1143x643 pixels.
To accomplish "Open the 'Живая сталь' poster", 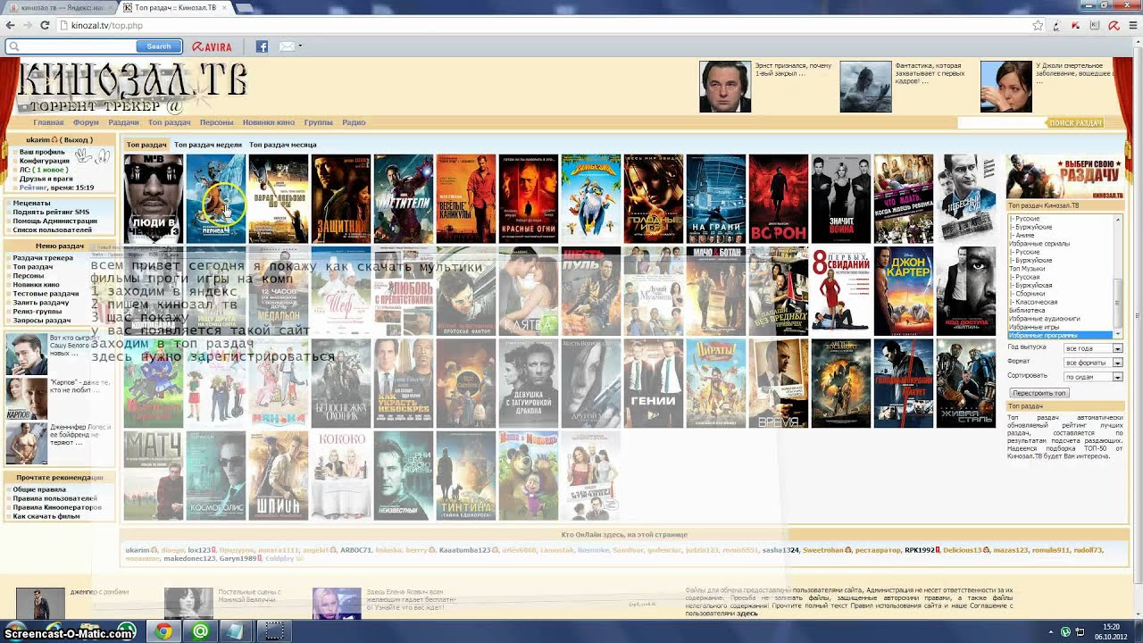I will (966, 383).
